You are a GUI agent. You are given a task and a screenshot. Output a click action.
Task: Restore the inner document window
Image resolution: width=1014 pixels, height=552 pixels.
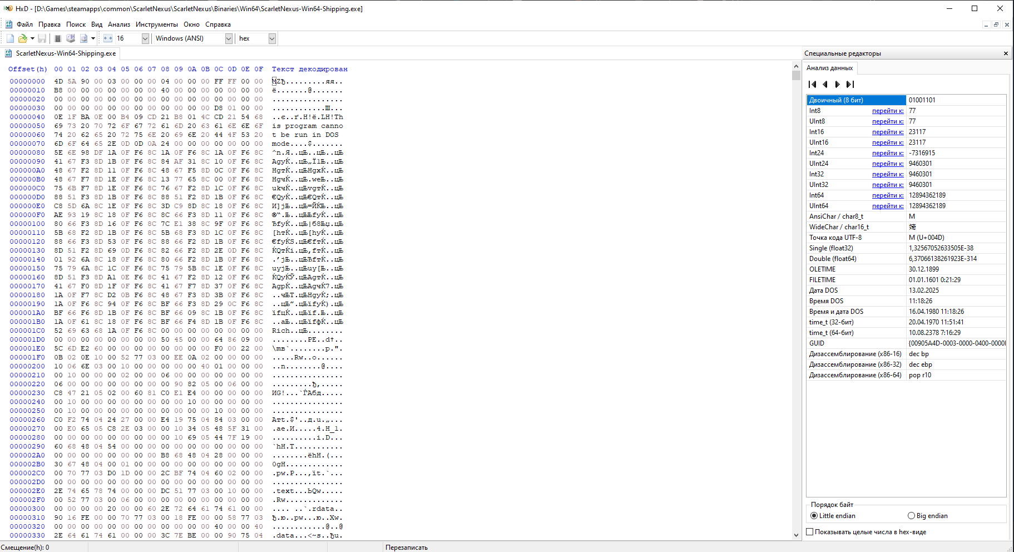[996, 24]
